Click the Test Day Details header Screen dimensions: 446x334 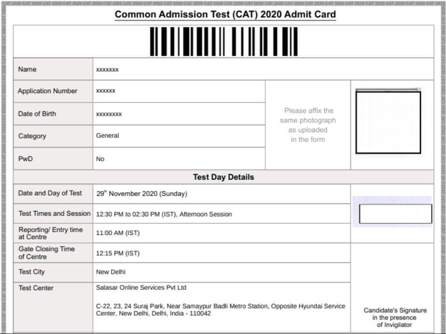[x=223, y=177]
